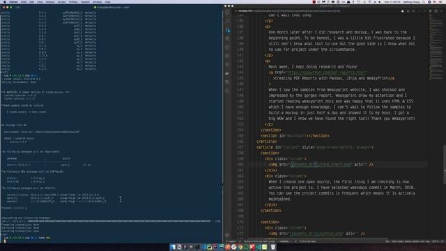Viewport: 446px width, 251px height.
Task: Click the Python interpreter in the VS Code status bar
Action: (259, 241)
